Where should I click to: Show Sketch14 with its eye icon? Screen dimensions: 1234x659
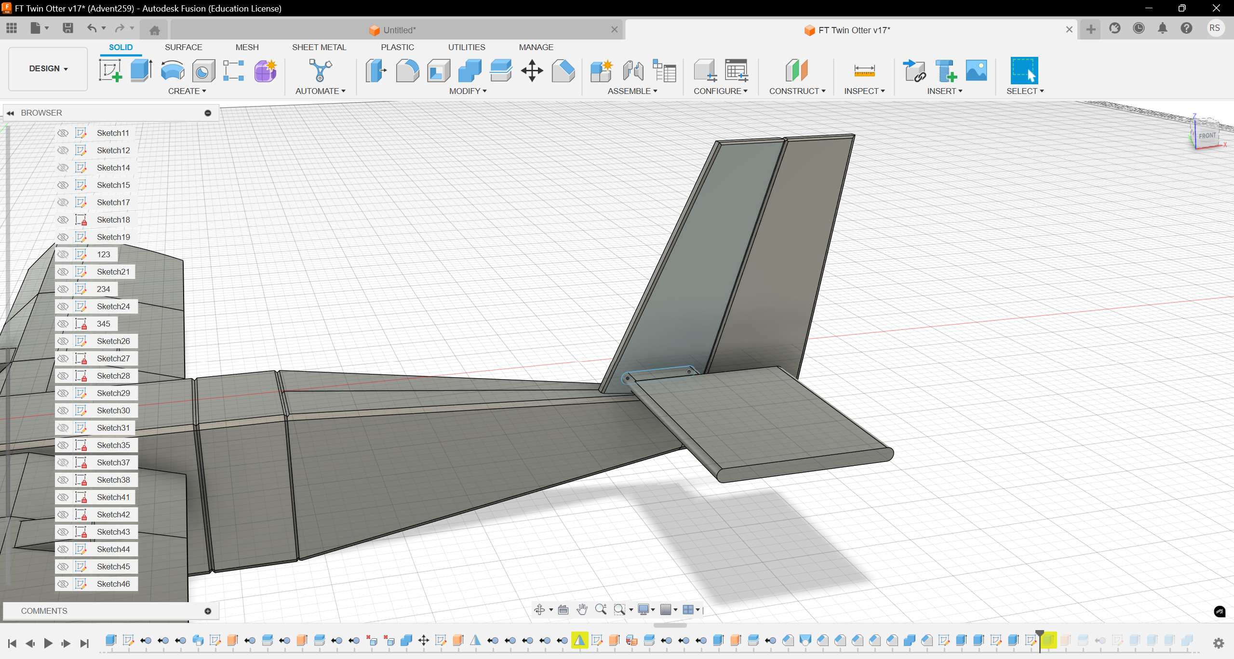63,168
